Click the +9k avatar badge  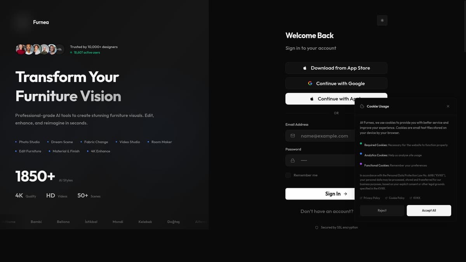point(59,49)
